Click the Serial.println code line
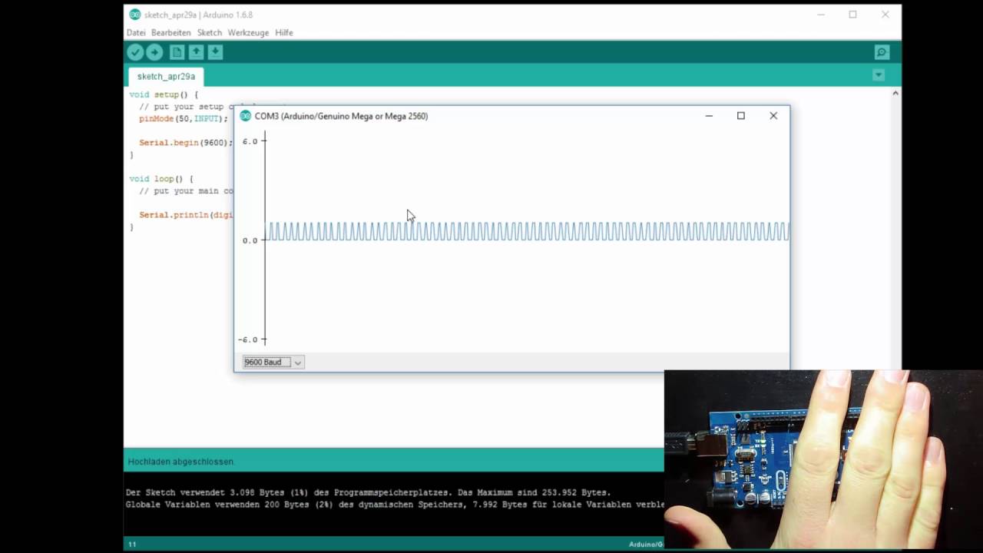 (x=186, y=215)
